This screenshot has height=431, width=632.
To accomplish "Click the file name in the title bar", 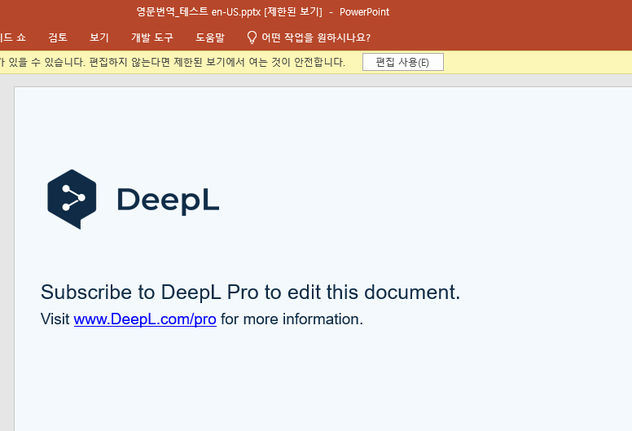I will [x=198, y=11].
